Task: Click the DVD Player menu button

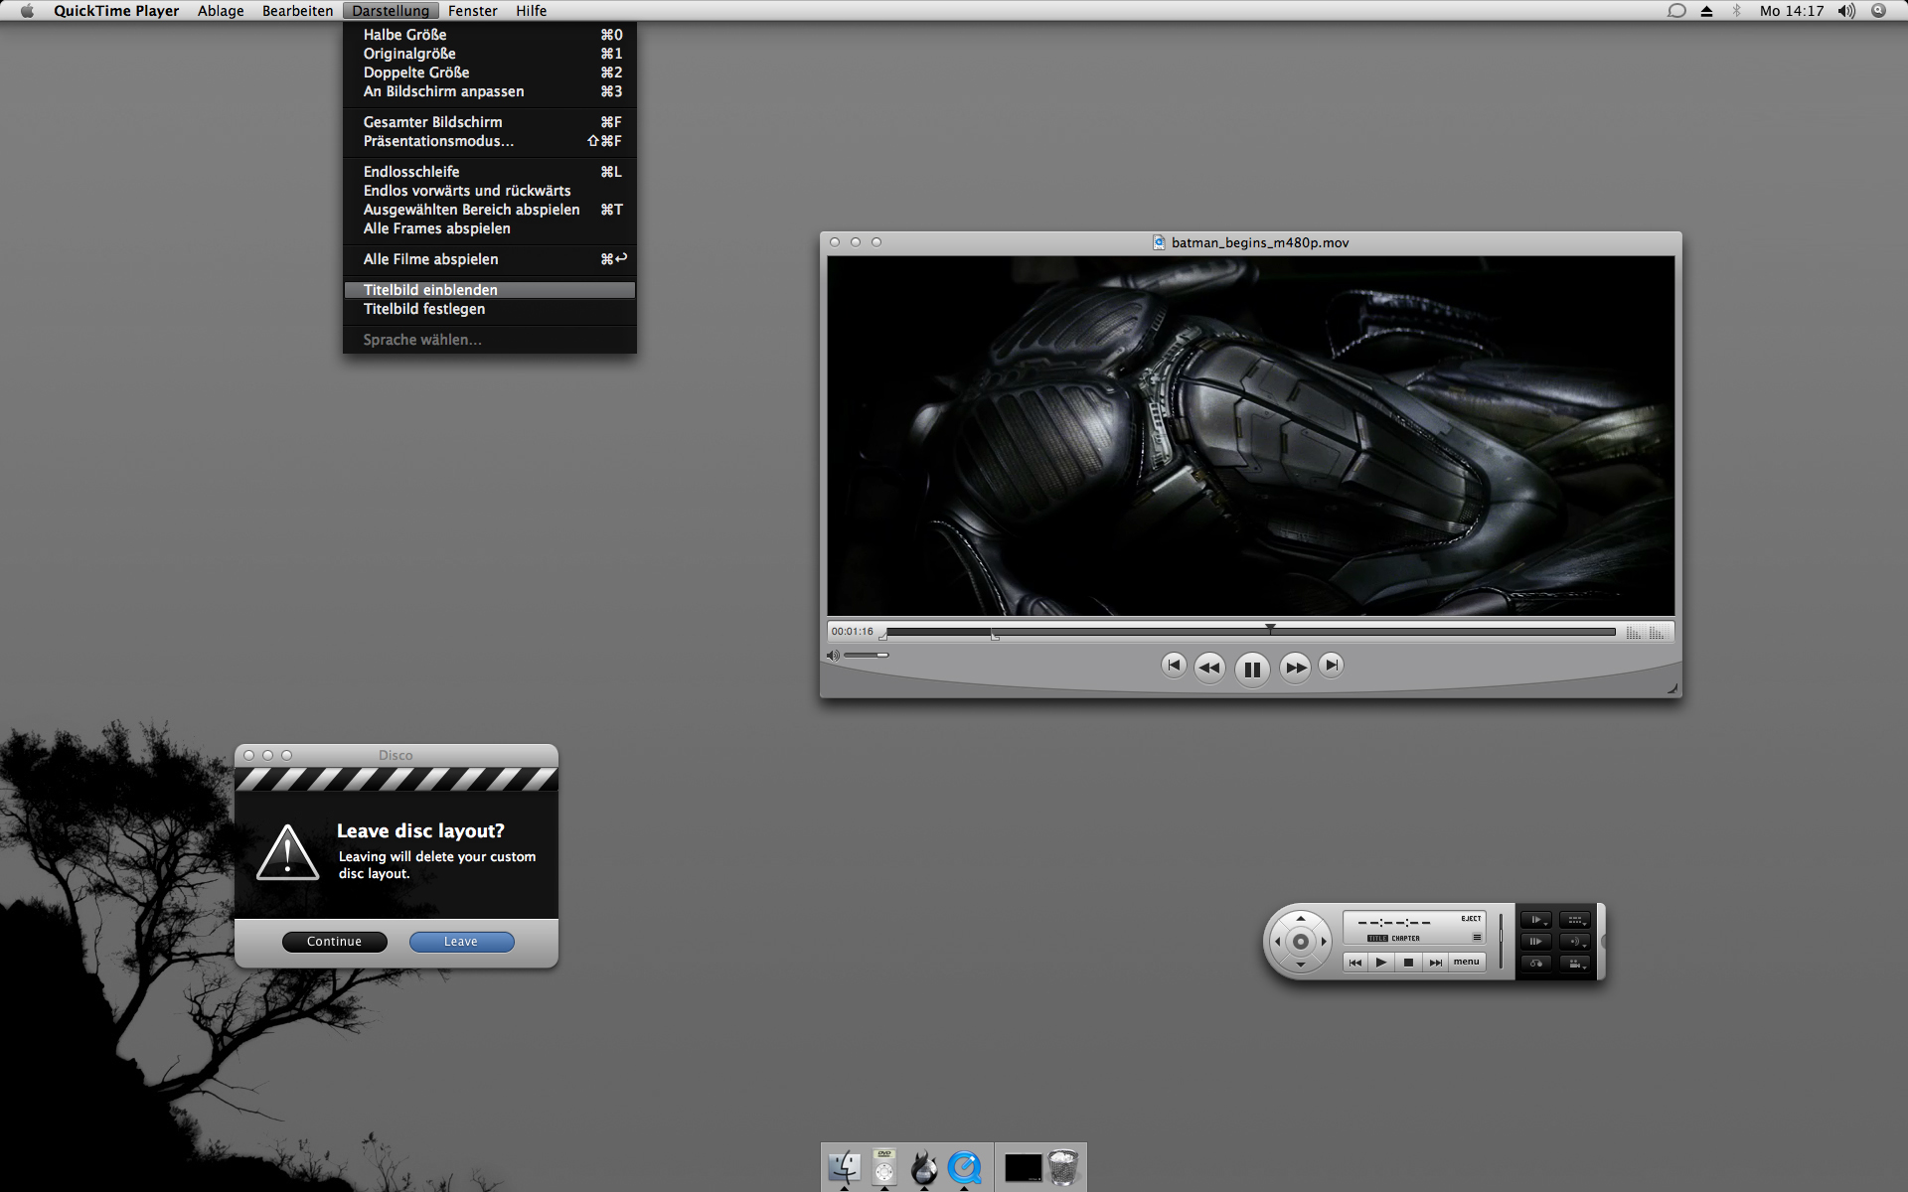Action: tap(1467, 963)
